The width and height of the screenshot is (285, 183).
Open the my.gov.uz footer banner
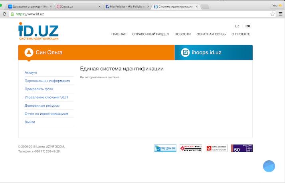coord(165,148)
